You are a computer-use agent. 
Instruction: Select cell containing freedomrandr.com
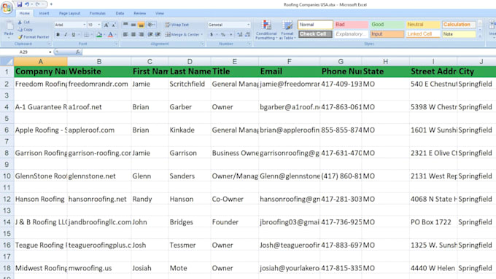click(99, 84)
